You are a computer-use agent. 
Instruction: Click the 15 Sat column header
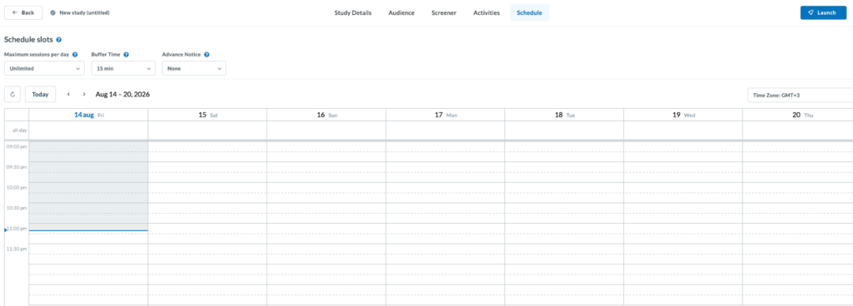tap(207, 115)
